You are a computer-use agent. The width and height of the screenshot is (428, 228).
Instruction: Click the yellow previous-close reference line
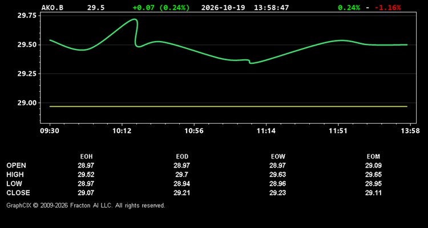pyautogui.click(x=228, y=107)
